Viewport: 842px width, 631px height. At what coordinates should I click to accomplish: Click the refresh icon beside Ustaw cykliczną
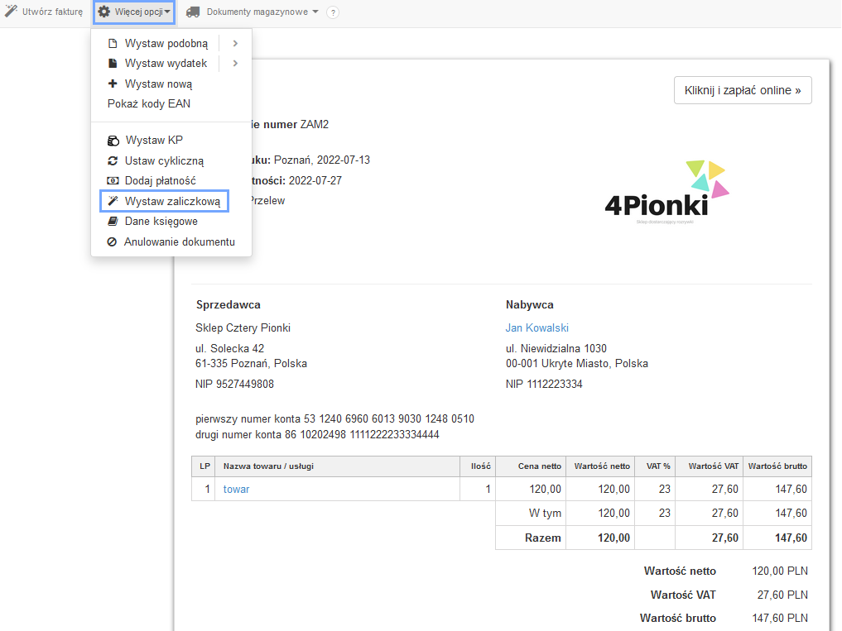pos(113,161)
